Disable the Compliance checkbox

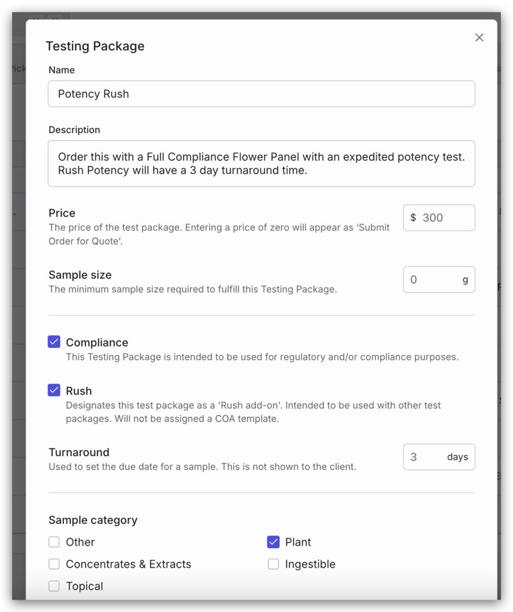tap(54, 341)
